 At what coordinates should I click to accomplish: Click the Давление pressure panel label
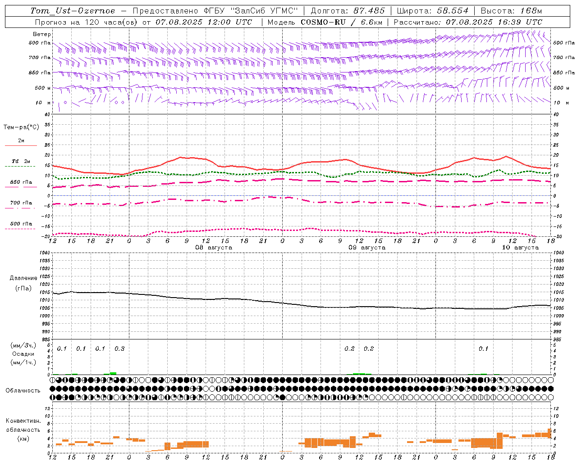tap(23, 278)
